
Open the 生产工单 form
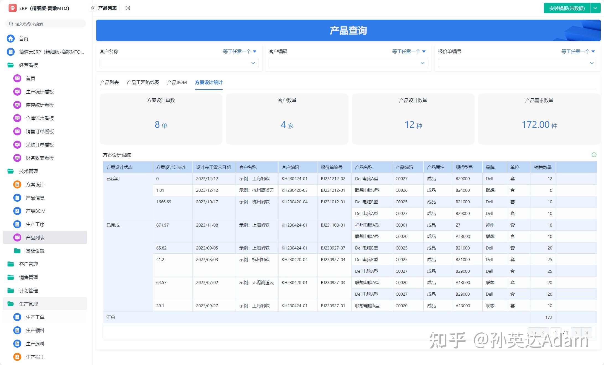(x=35, y=317)
